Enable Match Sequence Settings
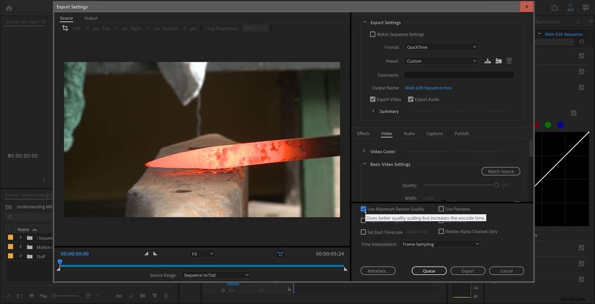The height and width of the screenshot is (304, 595). pos(372,34)
